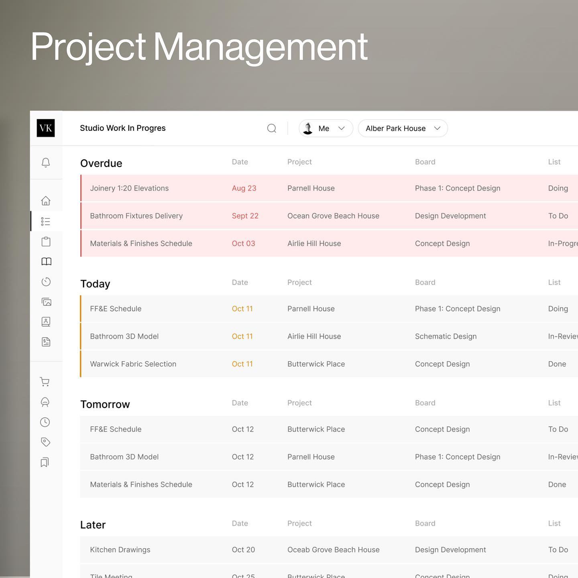Click Airlie Hill House in Overdue section
578x578 pixels.
tap(314, 244)
